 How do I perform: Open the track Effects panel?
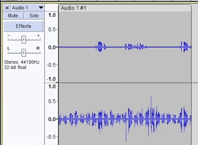pos(23,26)
